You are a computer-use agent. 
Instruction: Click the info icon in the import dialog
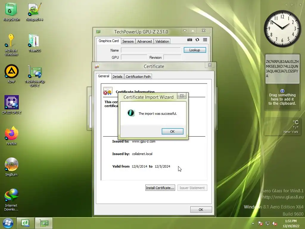click(131, 113)
